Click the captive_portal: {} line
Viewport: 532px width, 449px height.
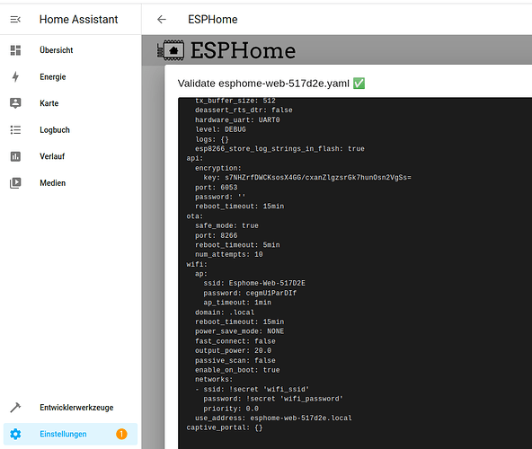click(225, 427)
